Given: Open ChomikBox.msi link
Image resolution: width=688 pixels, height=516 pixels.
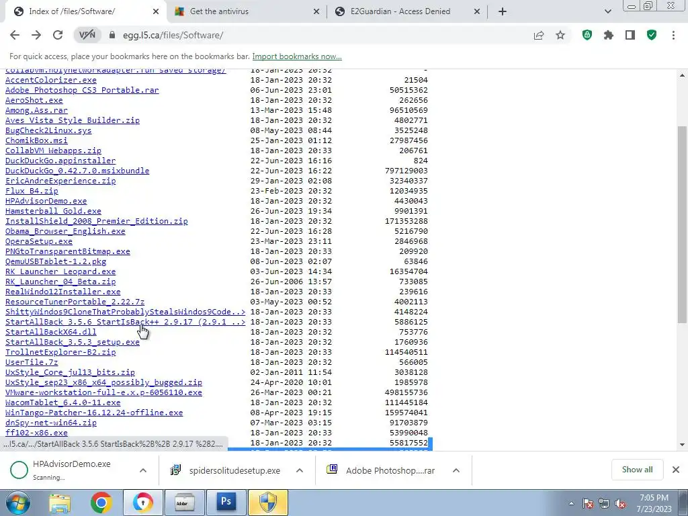Looking at the screenshot, I should [x=36, y=141].
